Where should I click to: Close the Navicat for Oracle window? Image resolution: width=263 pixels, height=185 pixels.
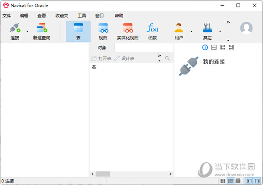click(x=254, y=5)
